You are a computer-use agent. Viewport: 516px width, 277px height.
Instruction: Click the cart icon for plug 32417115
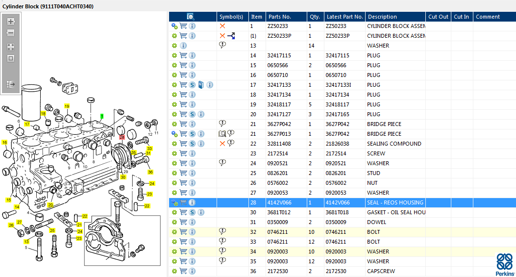[x=183, y=55]
